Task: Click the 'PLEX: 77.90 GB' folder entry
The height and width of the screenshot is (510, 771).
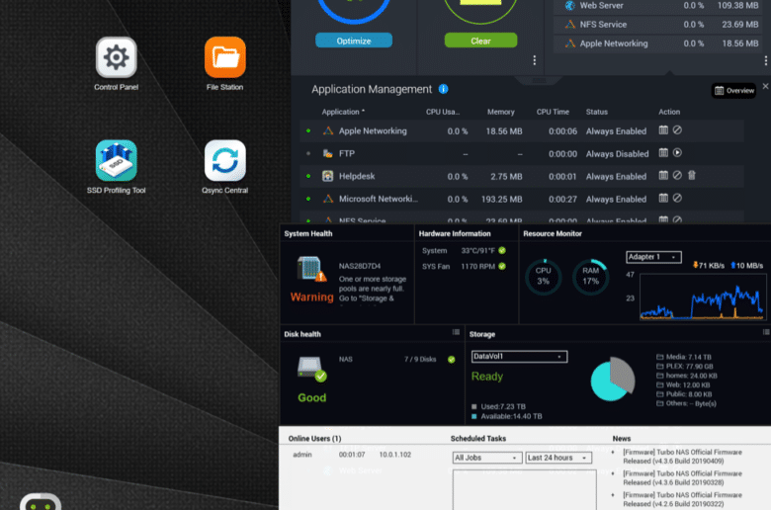Action: click(x=685, y=367)
